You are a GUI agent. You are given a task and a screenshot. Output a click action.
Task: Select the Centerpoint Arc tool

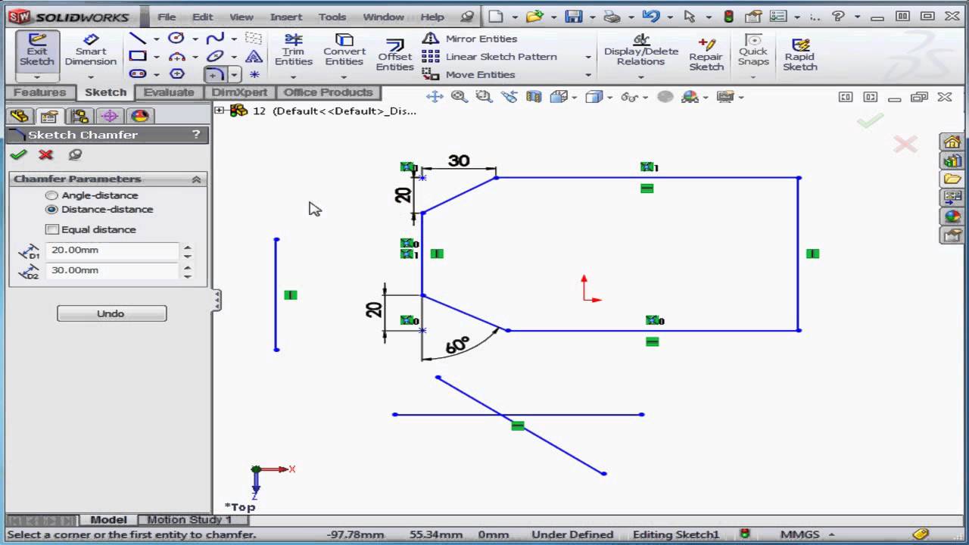tap(176, 56)
